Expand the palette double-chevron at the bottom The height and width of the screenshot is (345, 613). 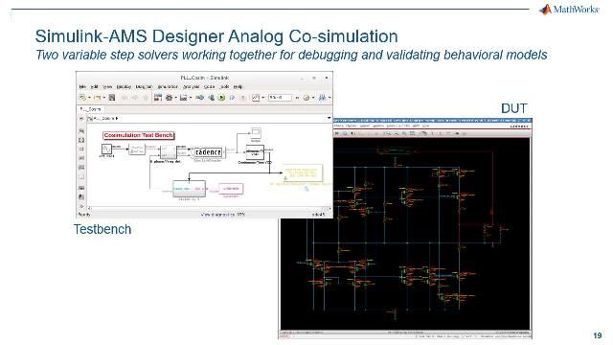coord(81,206)
